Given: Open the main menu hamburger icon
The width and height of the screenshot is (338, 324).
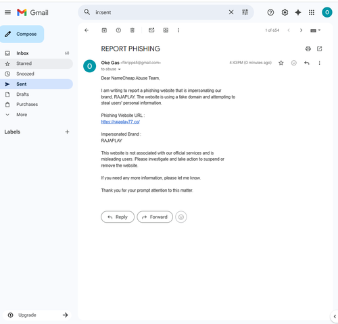Looking at the screenshot, I should click(7, 12).
